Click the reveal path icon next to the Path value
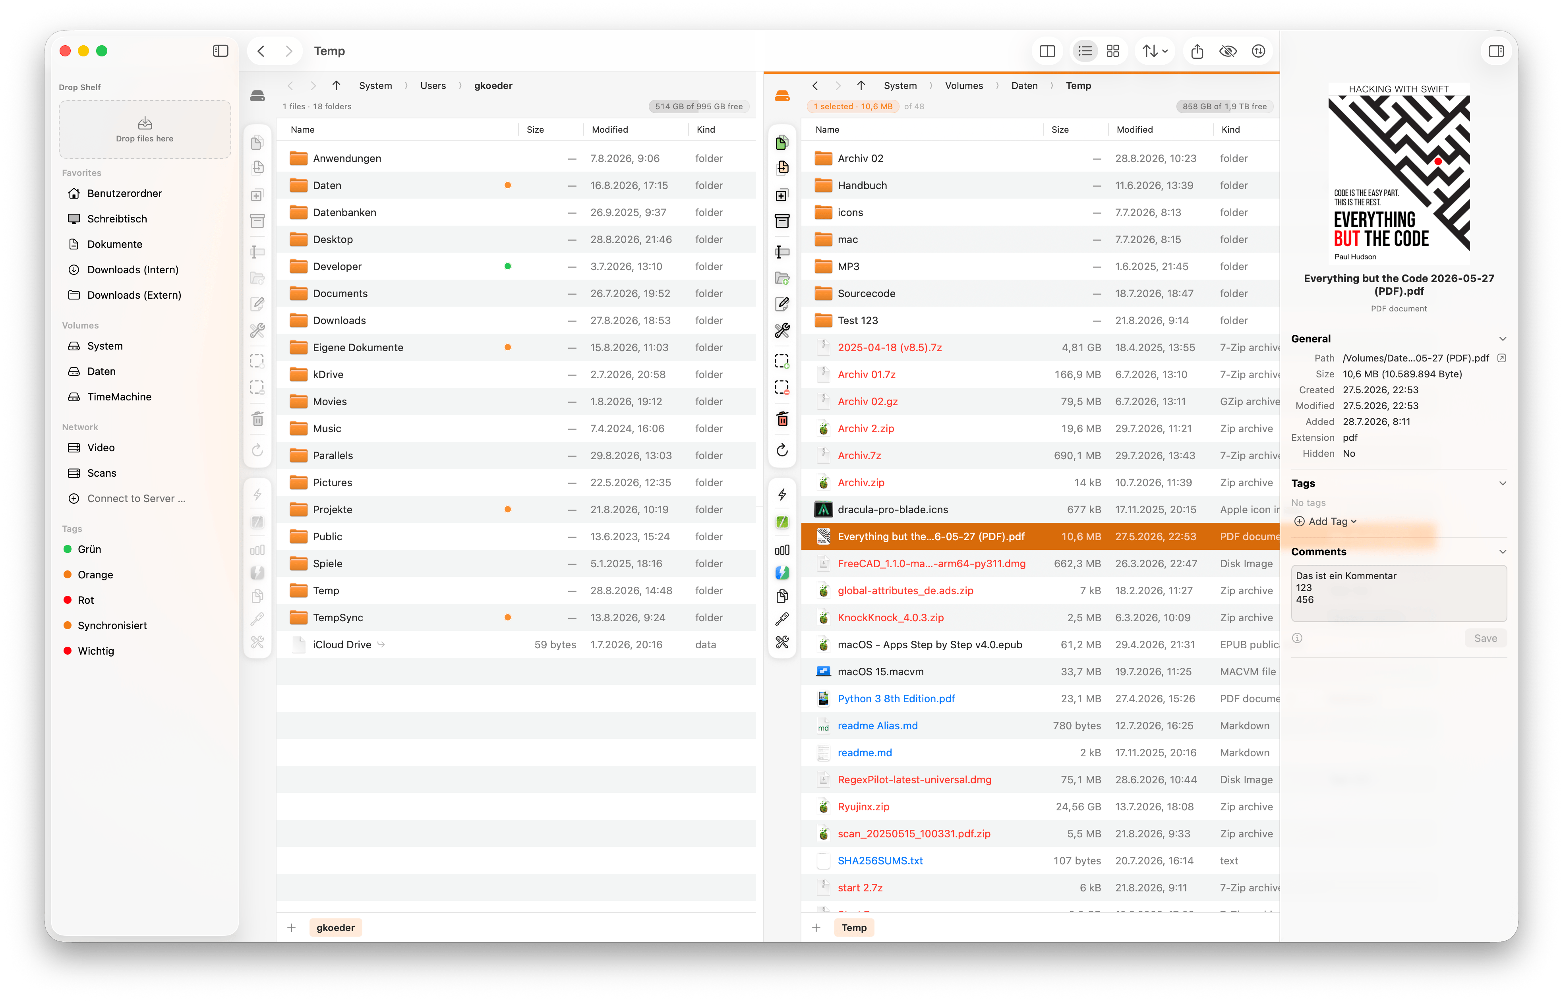The width and height of the screenshot is (1563, 1001). [x=1501, y=358]
